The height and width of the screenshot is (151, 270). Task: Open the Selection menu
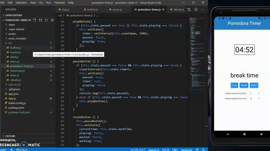21,3
